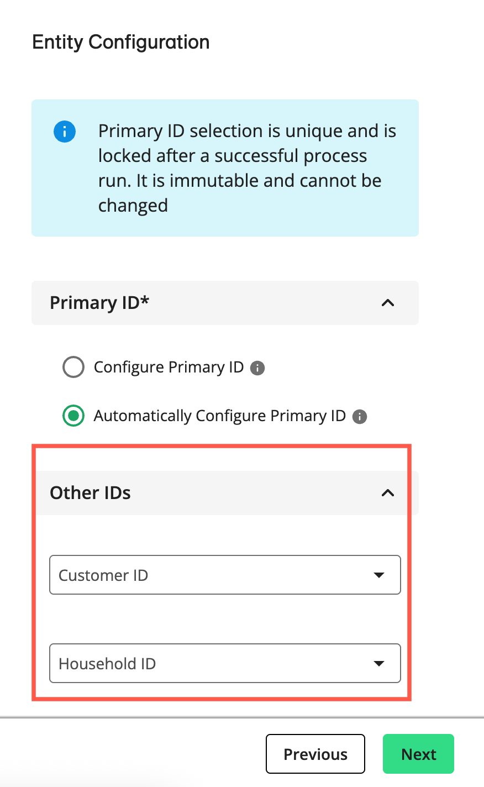Click the Primary ID collapse chevron

tap(387, 303)
